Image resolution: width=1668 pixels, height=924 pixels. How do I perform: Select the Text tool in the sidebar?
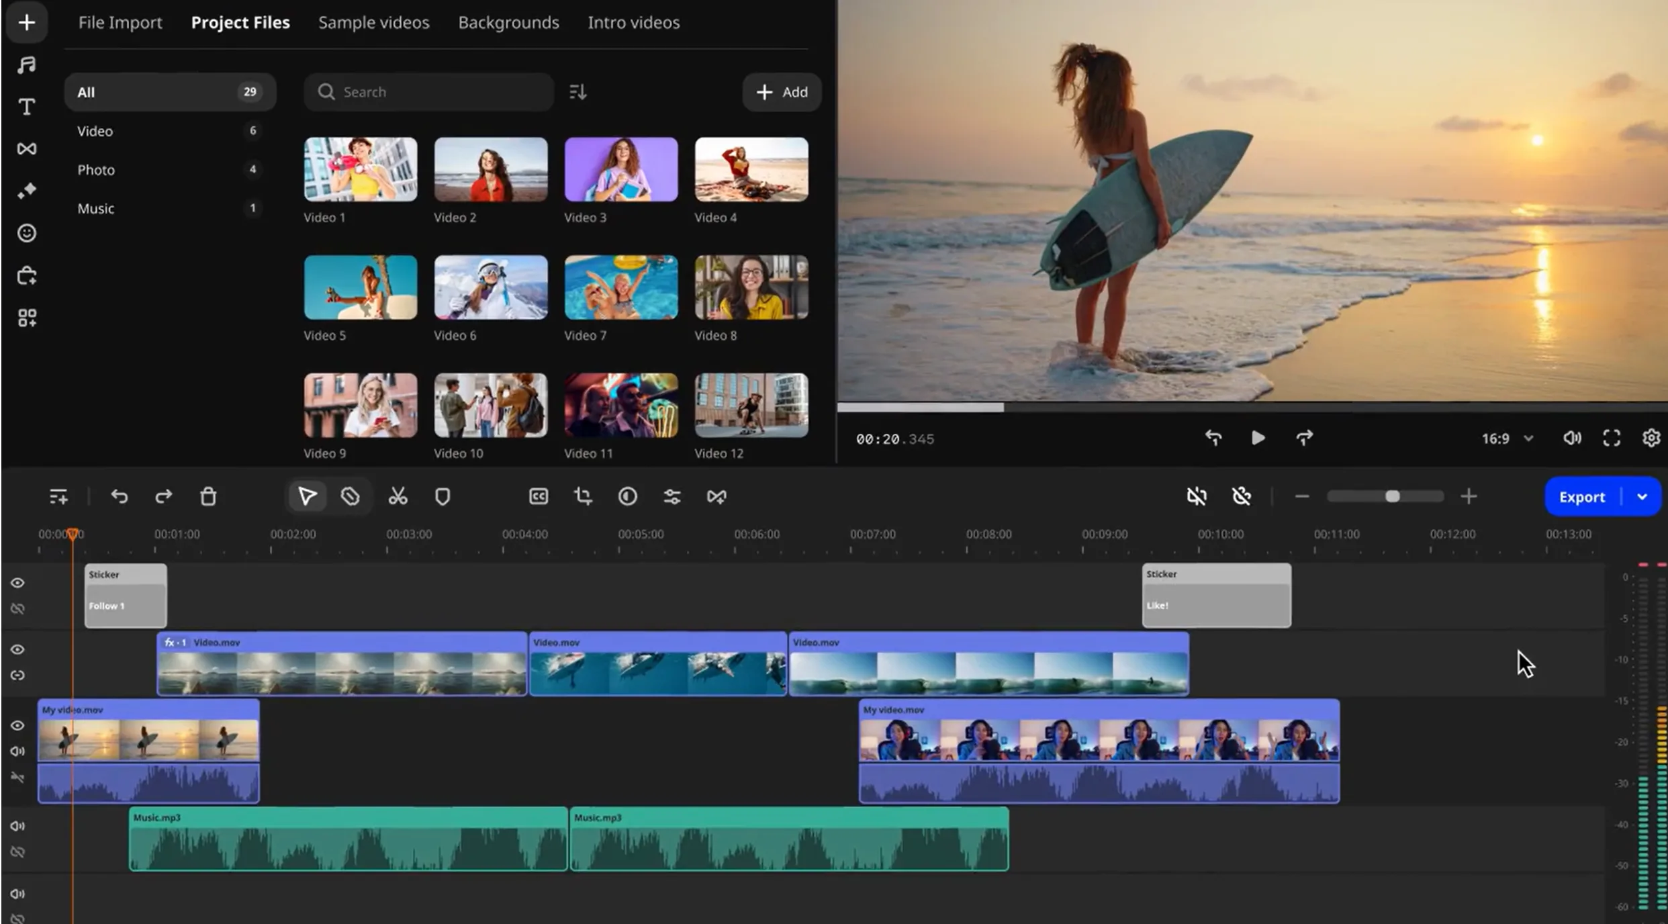tap(26, 106)
